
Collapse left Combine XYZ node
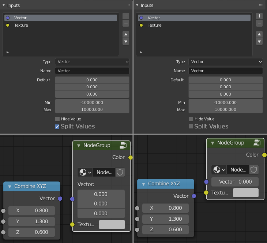pos(10,186)
